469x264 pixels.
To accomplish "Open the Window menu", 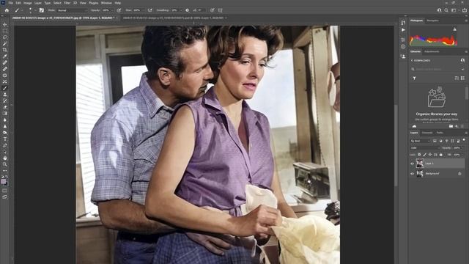I will coord(106,3).
